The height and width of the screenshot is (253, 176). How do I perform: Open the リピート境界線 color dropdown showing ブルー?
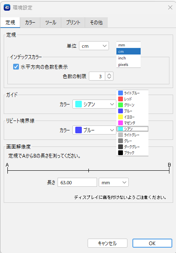pos(94,130)
